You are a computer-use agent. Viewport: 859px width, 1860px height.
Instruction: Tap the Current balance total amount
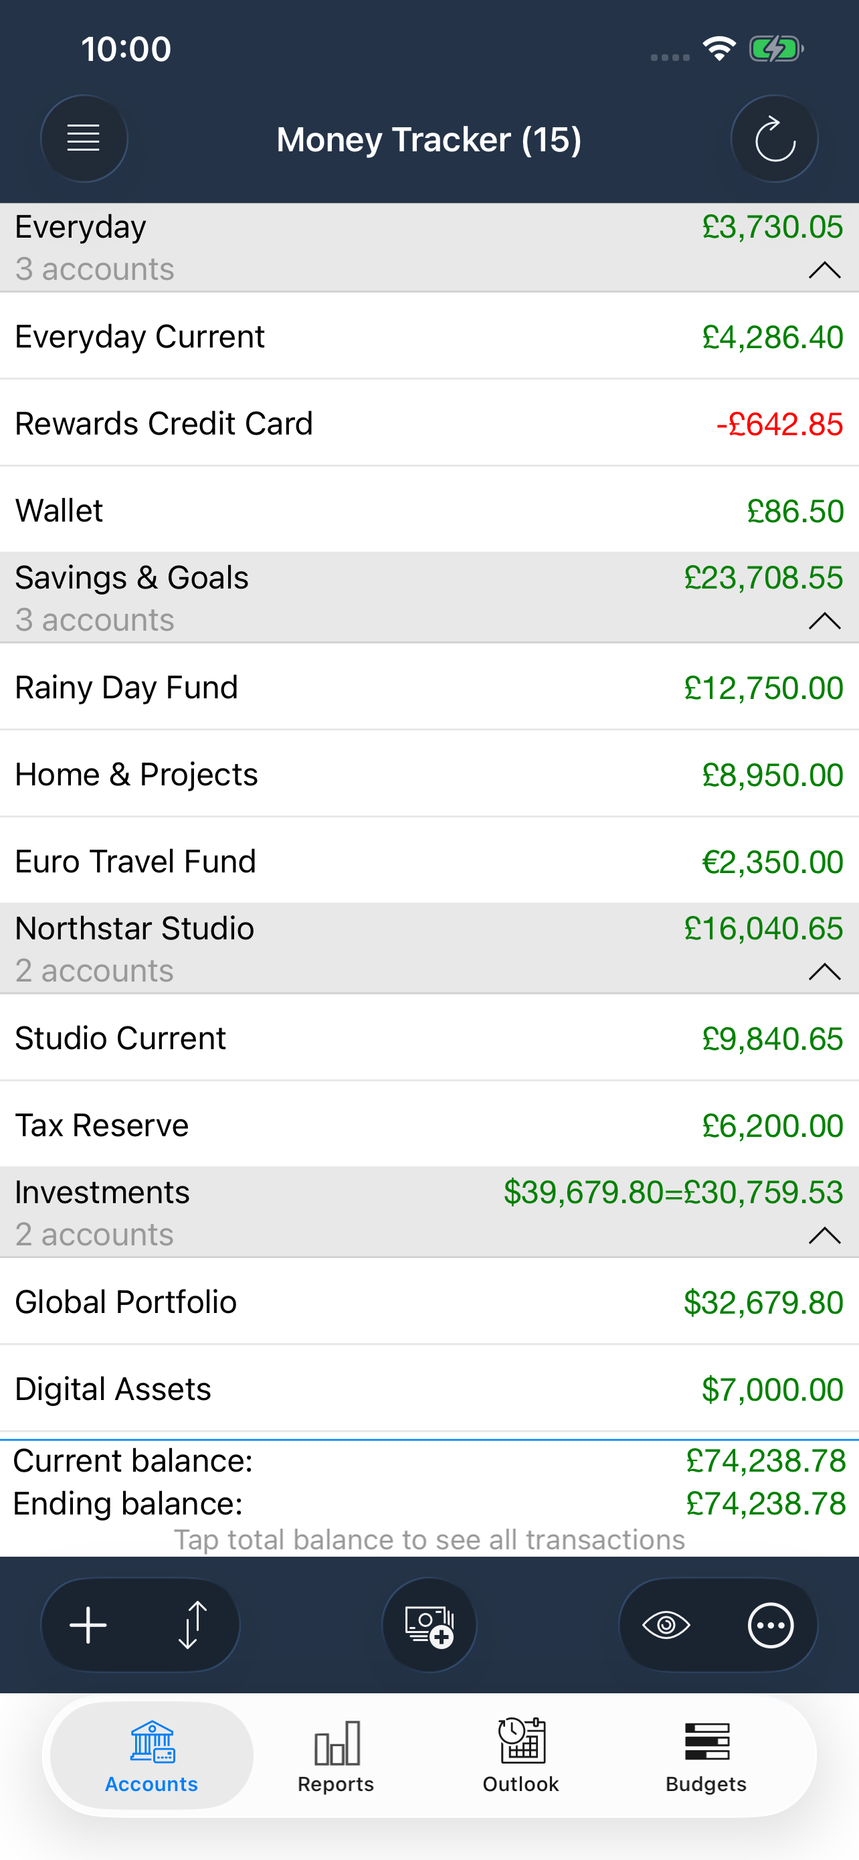(x=765, y=1461)
